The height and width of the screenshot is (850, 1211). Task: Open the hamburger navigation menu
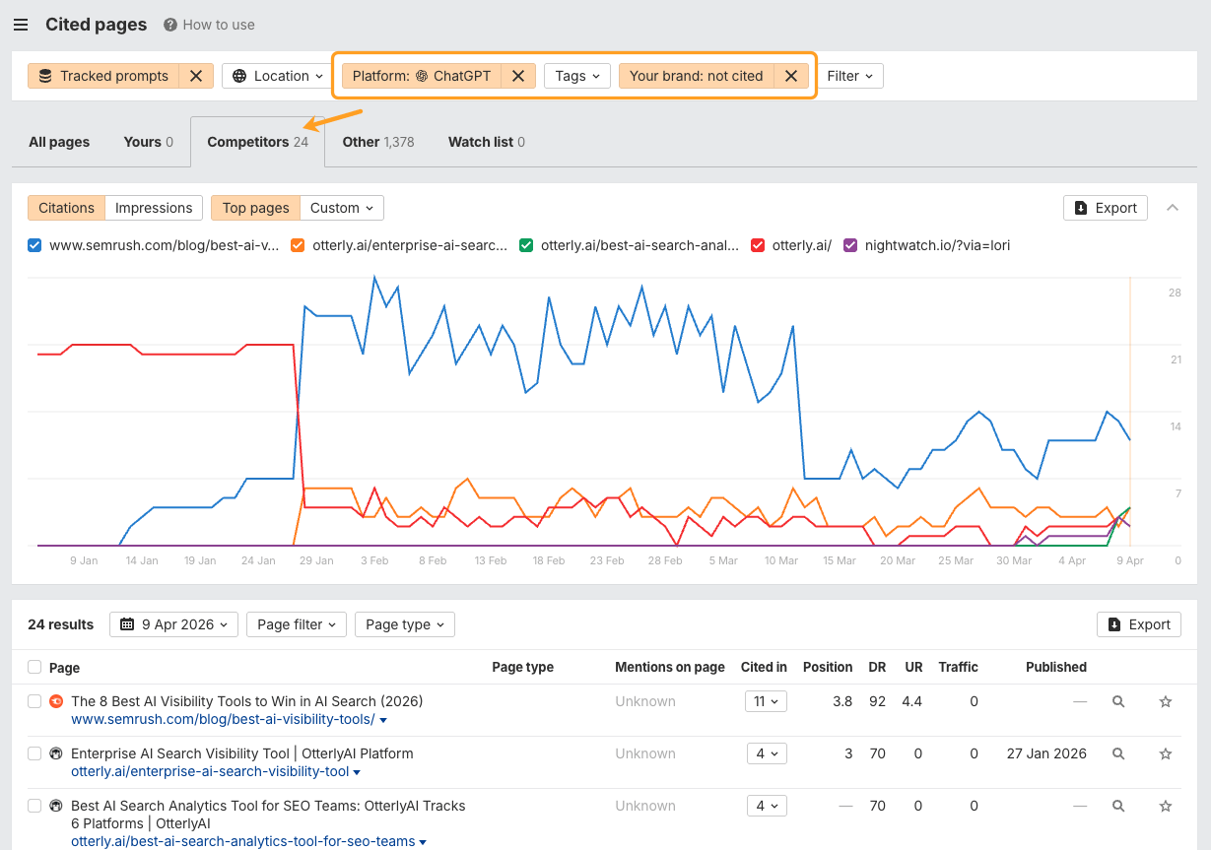(21, 25)
